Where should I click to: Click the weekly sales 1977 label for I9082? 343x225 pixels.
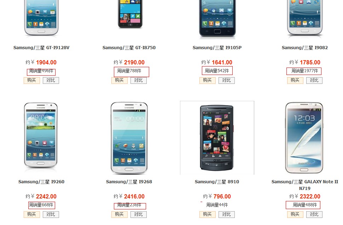304,71
